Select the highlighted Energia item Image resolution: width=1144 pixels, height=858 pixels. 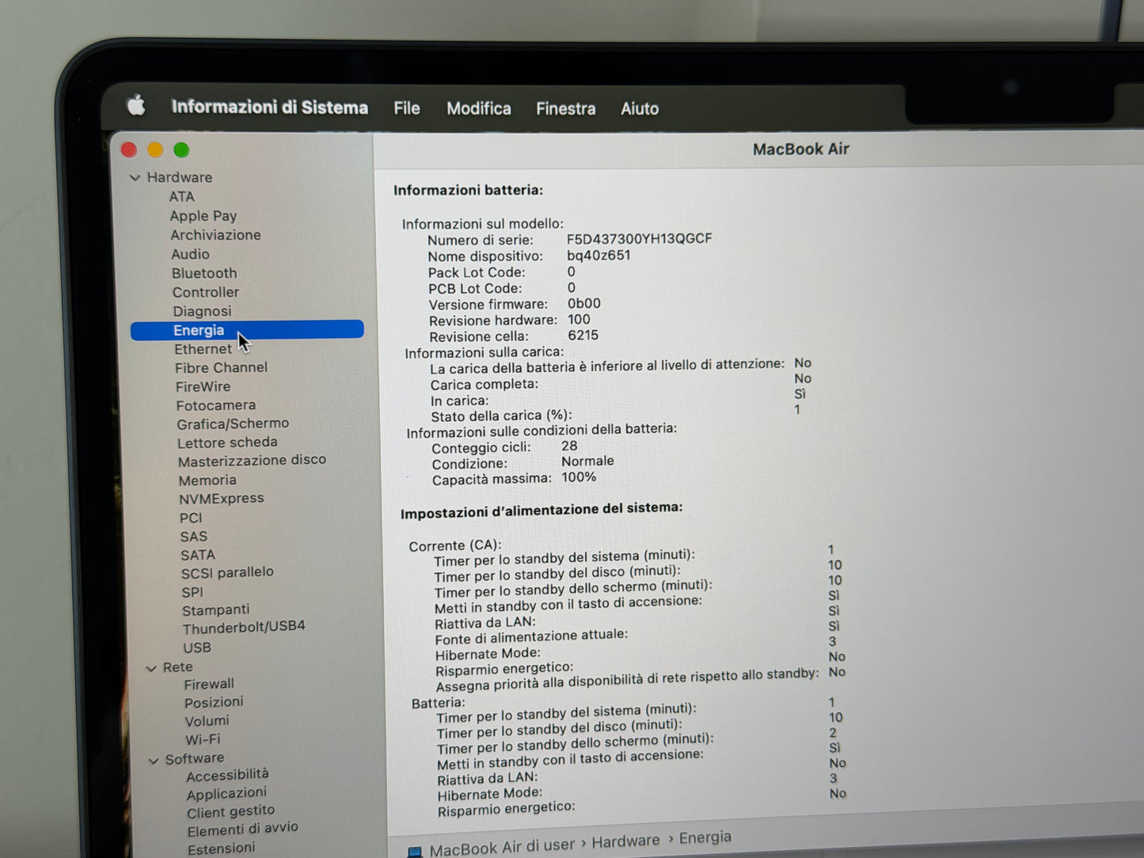point(247,330)
